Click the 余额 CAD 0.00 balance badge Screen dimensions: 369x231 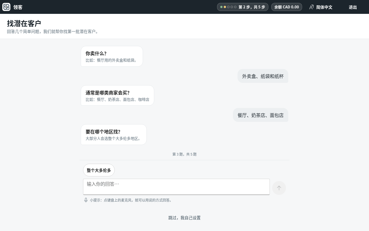(287, 7)
